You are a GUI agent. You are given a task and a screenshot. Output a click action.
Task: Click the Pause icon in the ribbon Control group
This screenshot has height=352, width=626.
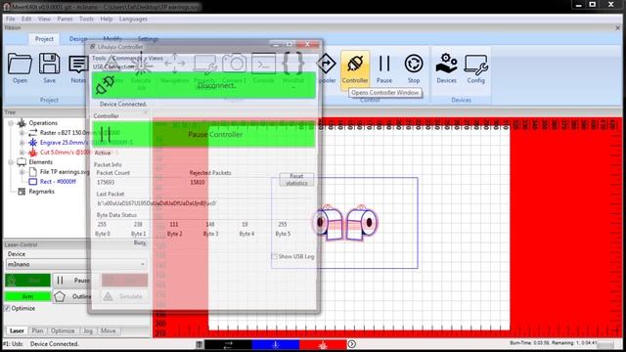coord(384,64)
